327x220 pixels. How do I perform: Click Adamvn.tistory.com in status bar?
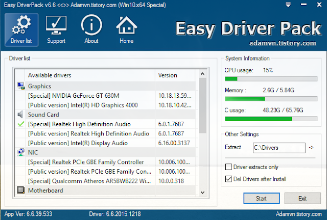tap(298, 214)
